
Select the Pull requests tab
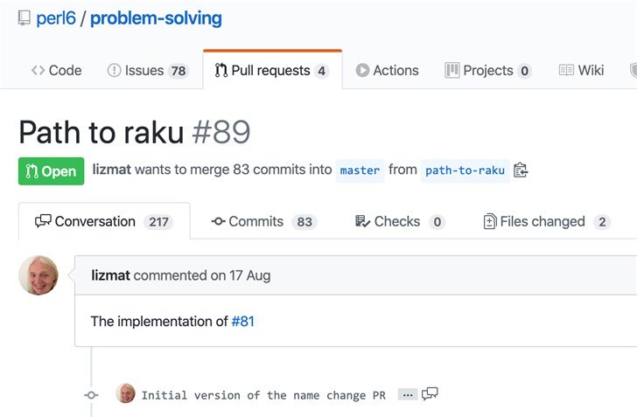point(271,71)
